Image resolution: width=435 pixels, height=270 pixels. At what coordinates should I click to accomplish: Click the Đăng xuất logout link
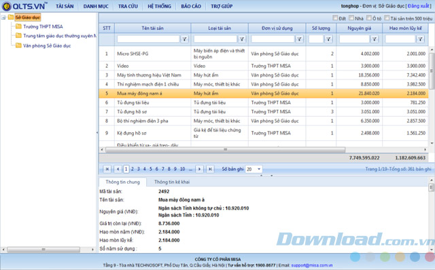pyautogui.click(x=419, y=6)
